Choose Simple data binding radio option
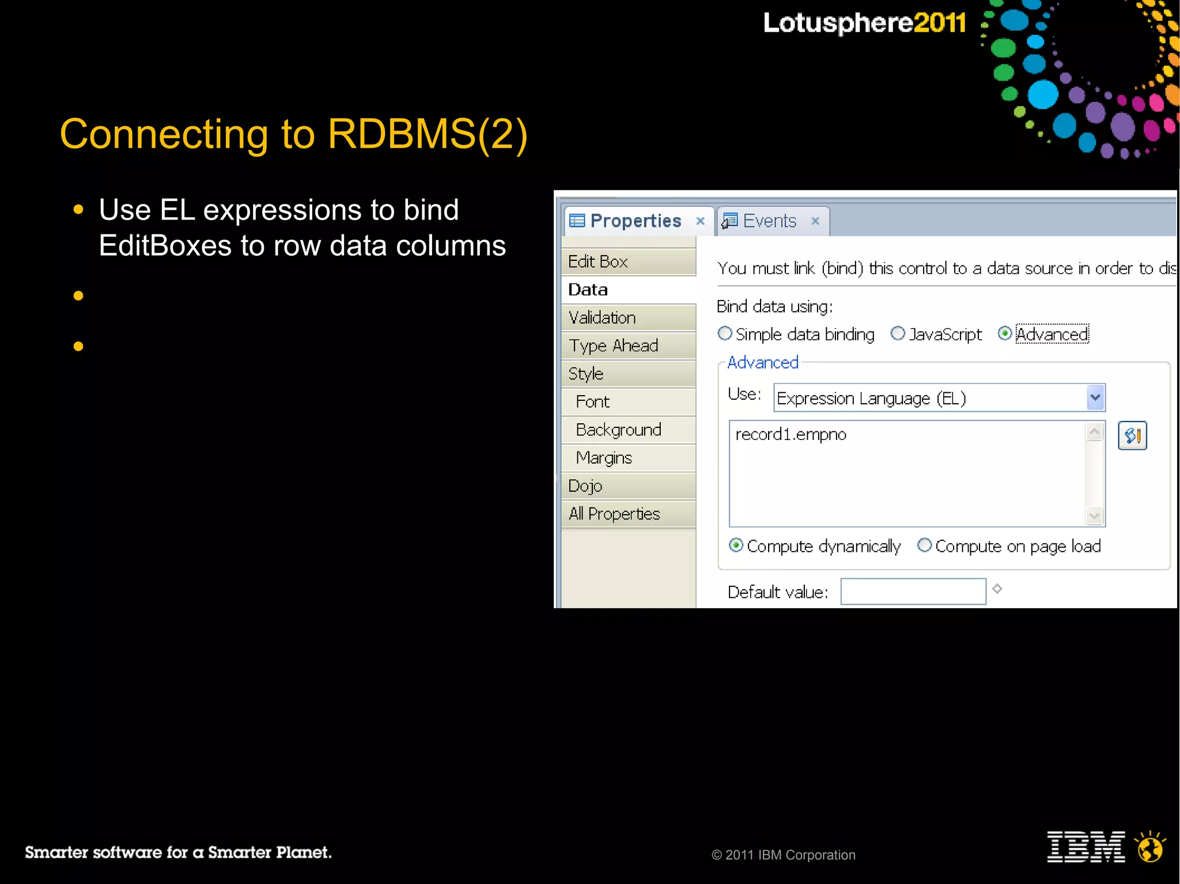1180x884 pixels. pyautogui.click(x=725, y=333)
